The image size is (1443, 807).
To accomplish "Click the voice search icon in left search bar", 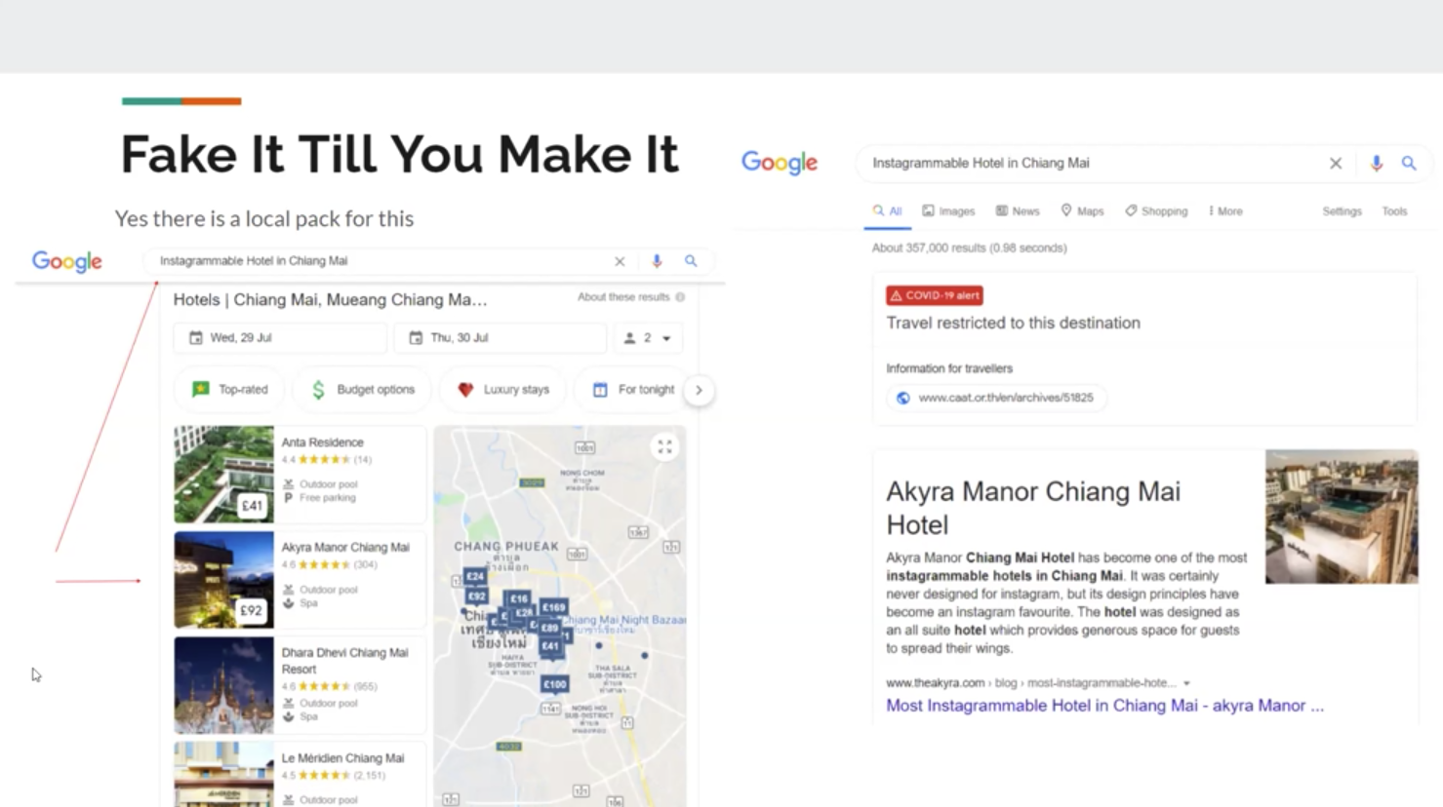I will tap(657, 261).
